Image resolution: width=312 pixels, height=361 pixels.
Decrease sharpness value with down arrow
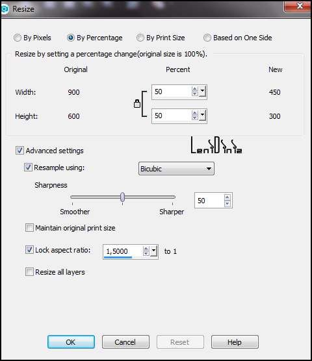tap(227, 203)
